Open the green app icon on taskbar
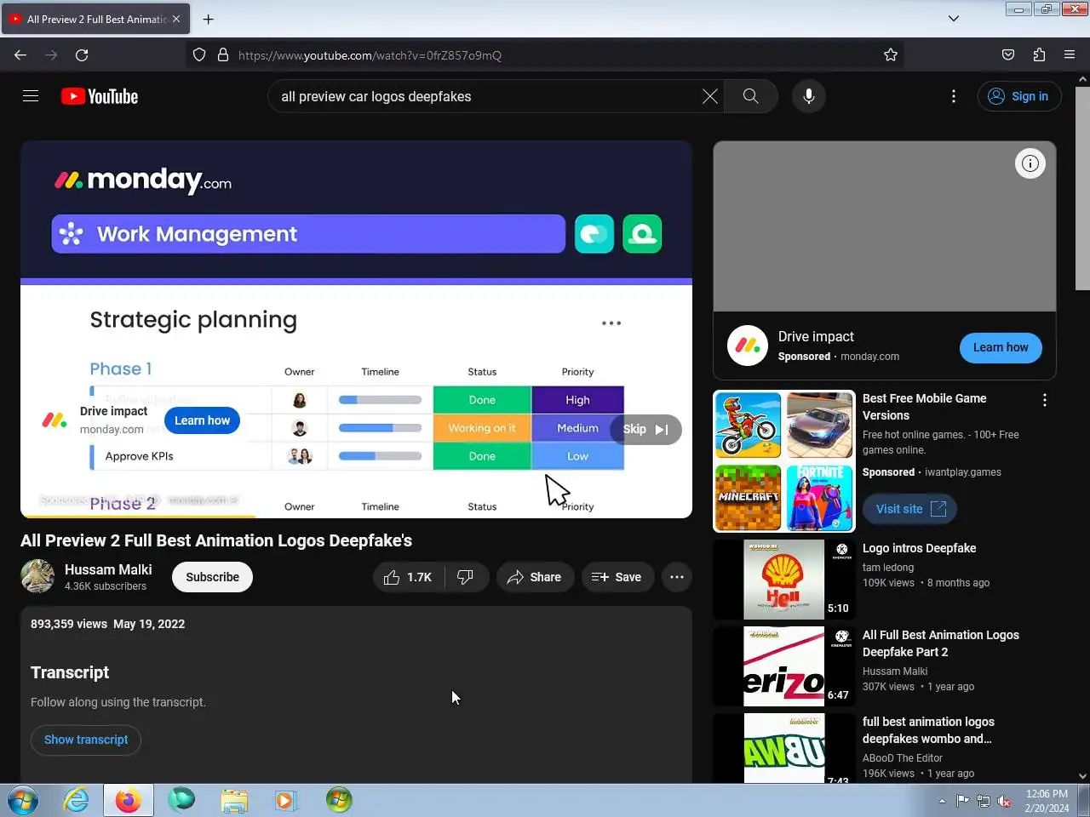This screenshot has height=817, width=1090. 339,800
